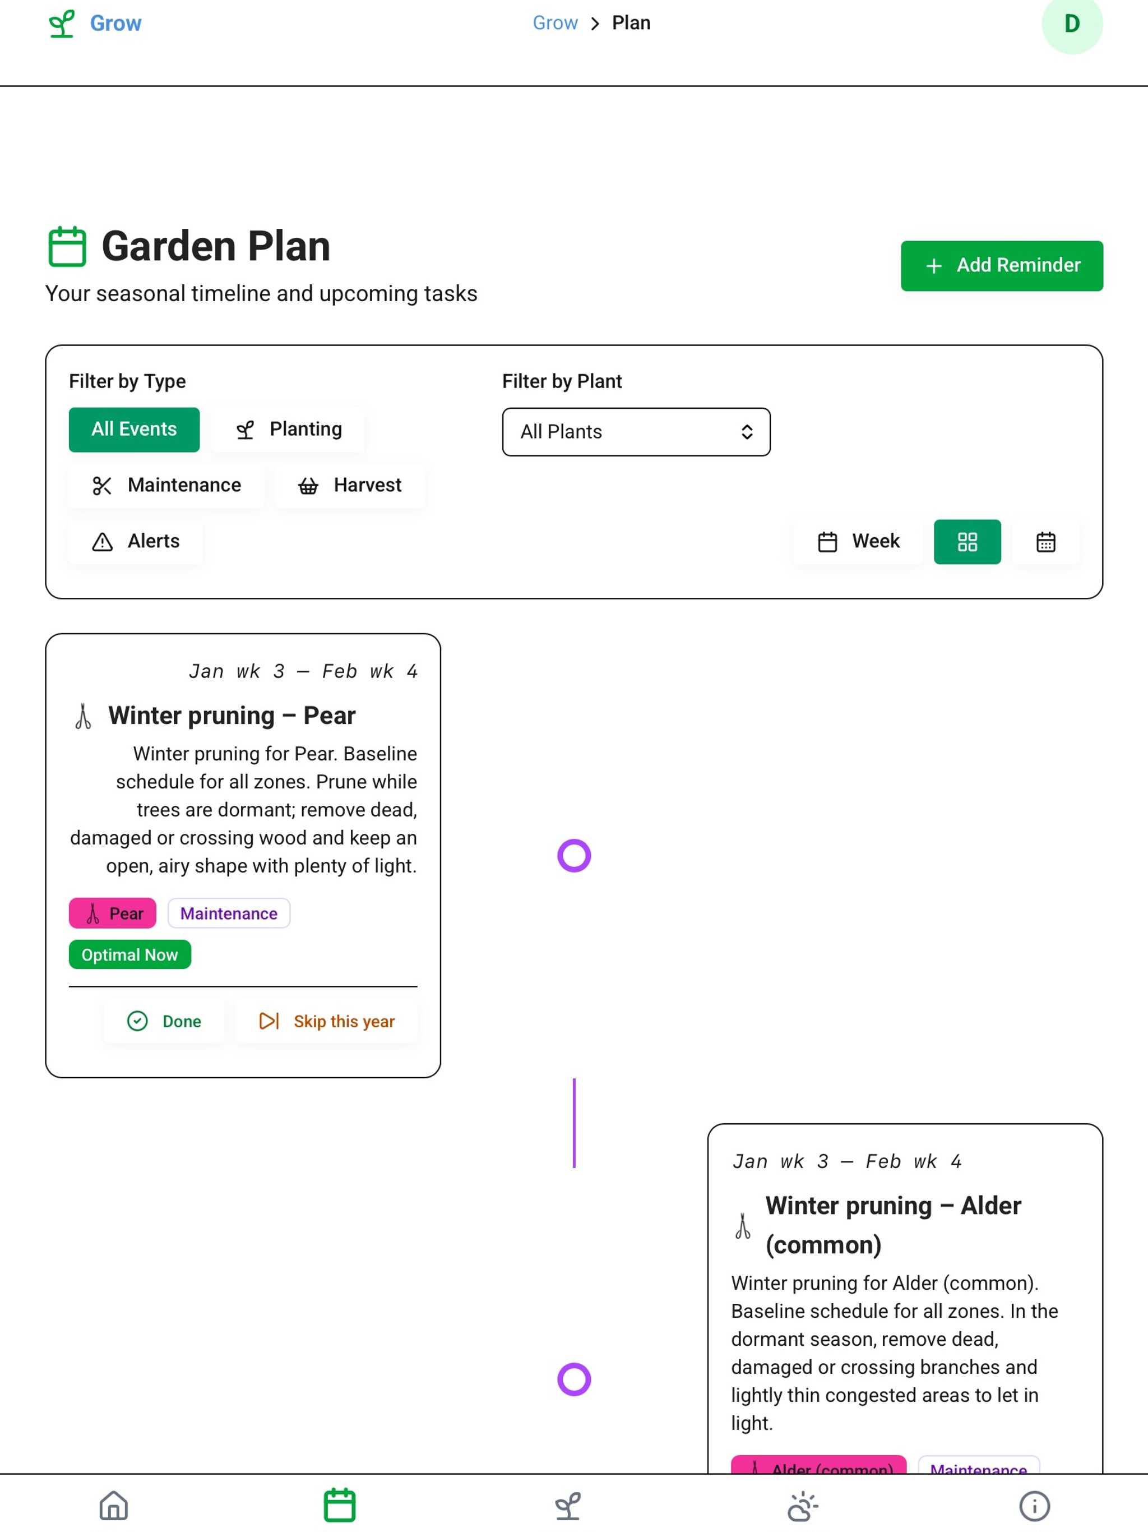The width and height of the screenshot is (1148, 1532).
Task: Switch to grid card view
Action: 968,542
